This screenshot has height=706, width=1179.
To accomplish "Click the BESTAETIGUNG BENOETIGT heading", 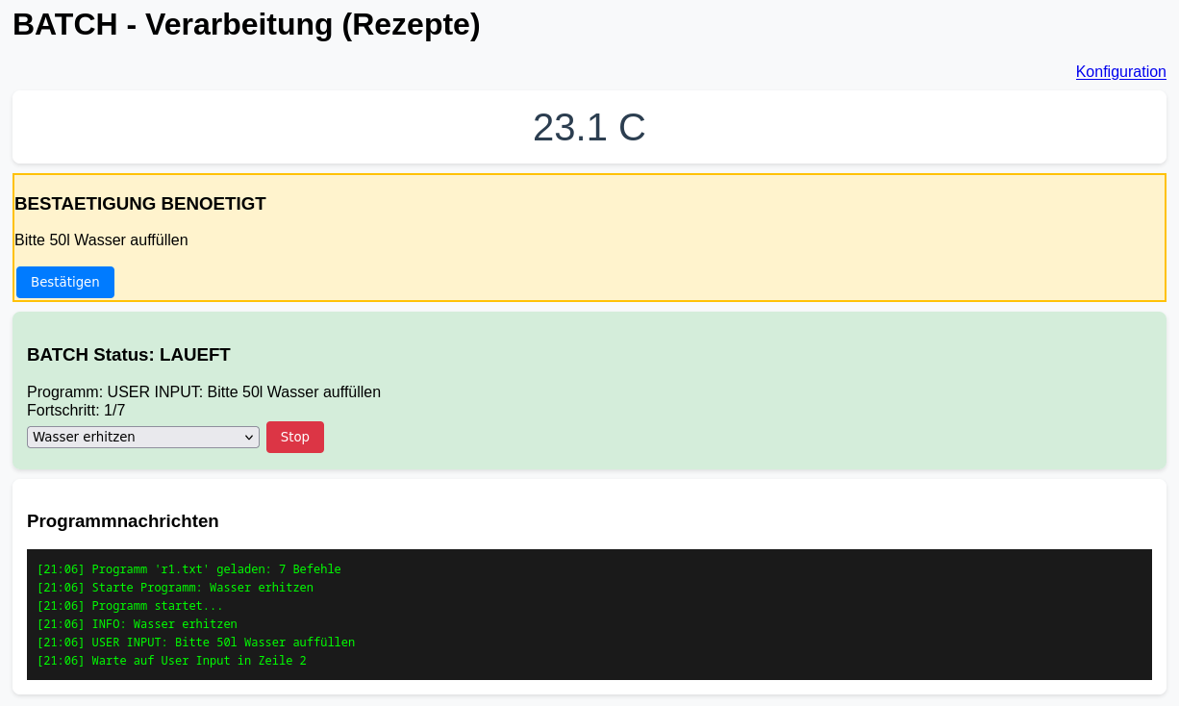I will coord(140,204).
